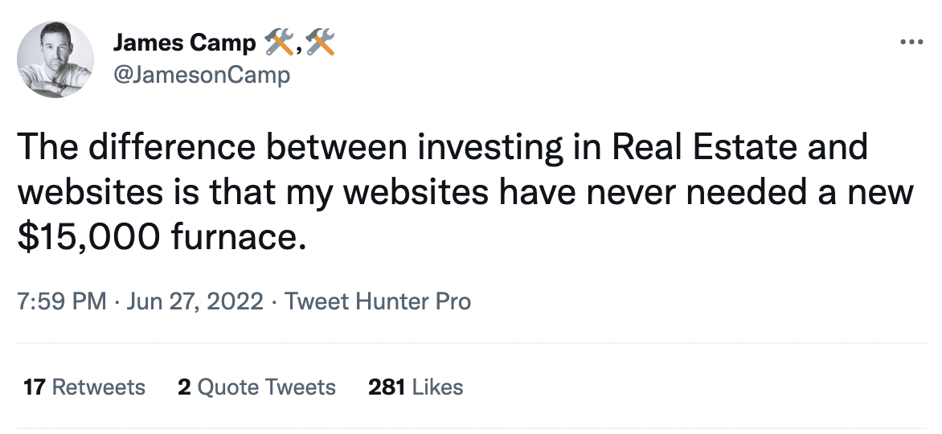Click the "$15,000" amount in the tweet
The image size is (942, 434).
89,238
